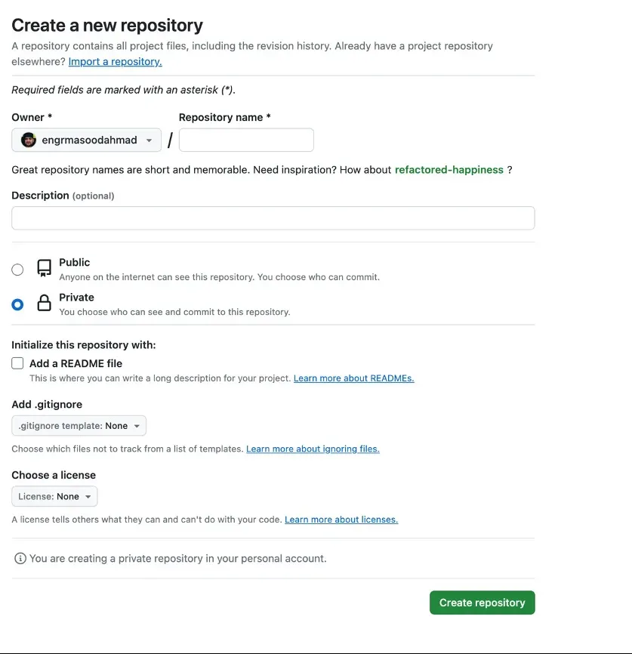Click the Public repository book icon
The height and width of the screenshot is (654, 632).
pos(45,268)
